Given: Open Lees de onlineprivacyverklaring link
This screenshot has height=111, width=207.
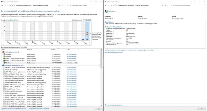Looking at the screenshot, I should tap(114, 52).
